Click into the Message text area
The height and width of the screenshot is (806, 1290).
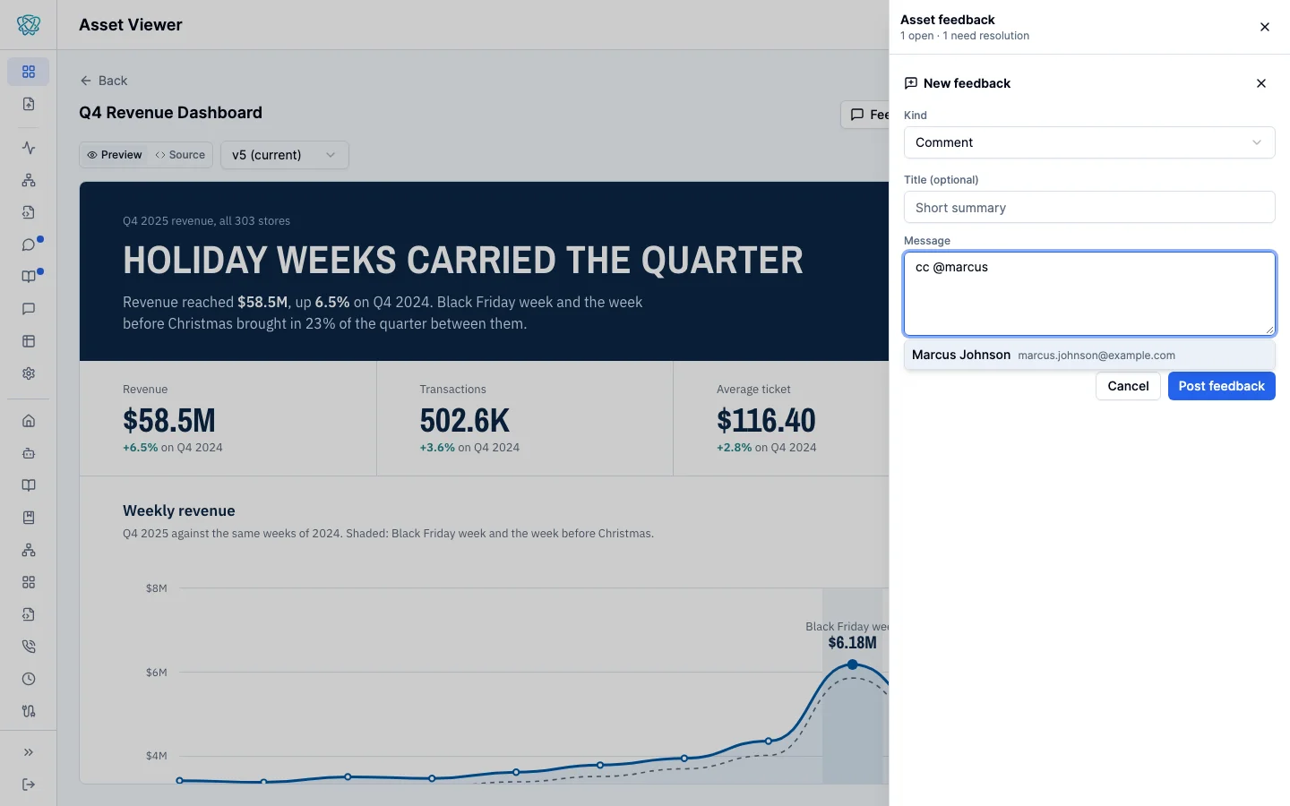(x=1089, y=294)
